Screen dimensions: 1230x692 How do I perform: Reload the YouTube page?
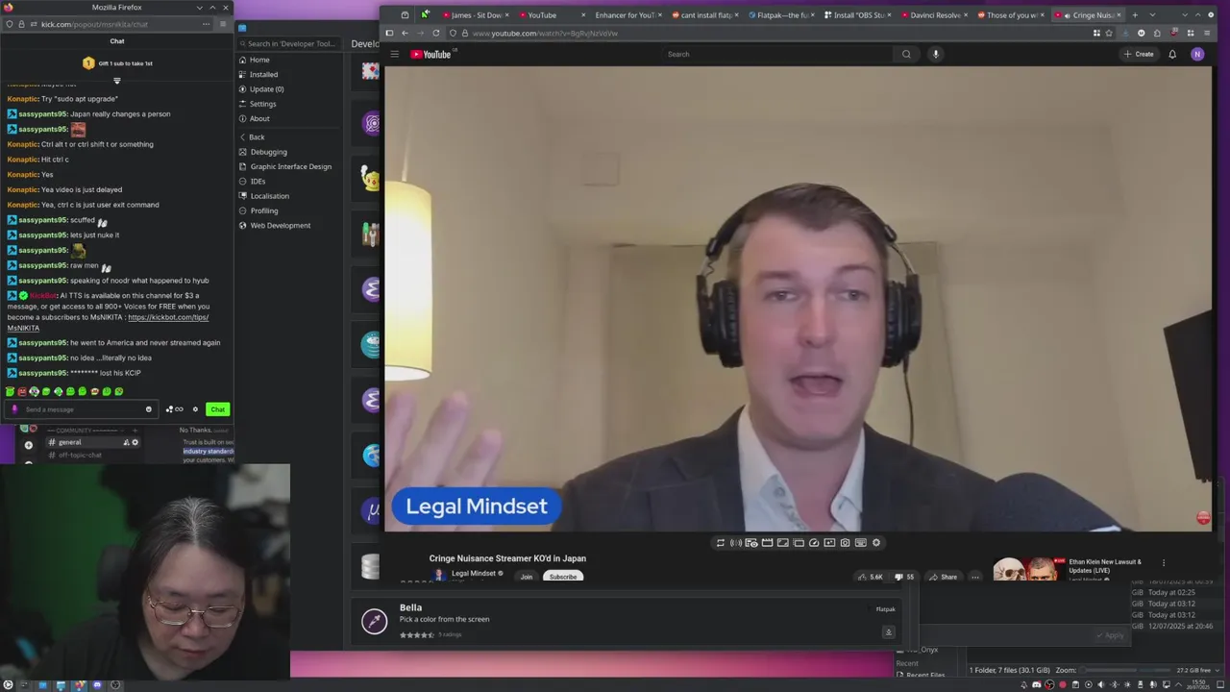[x=436, y=33]
